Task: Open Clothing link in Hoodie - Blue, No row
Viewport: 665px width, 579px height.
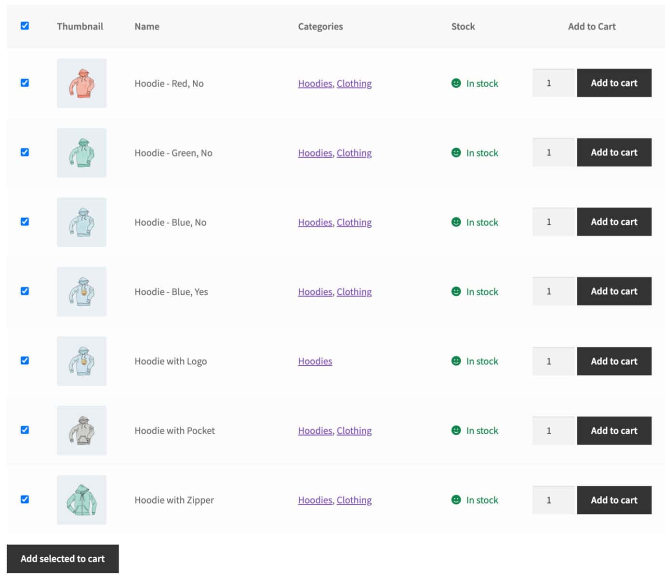Action: 354,222
